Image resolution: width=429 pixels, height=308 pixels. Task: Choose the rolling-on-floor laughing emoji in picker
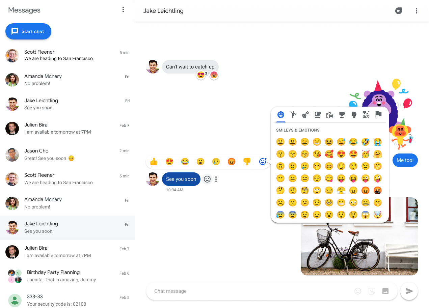[366, 142]
